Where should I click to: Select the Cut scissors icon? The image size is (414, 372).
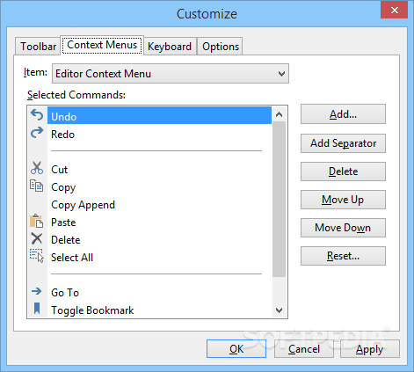tap(37, 168)
